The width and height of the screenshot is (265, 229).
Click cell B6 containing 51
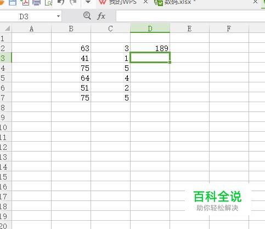pos(71,88)
